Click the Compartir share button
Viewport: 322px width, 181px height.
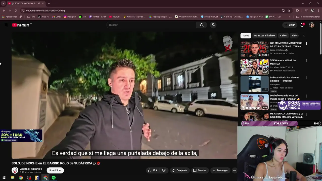tap(179, 170)
